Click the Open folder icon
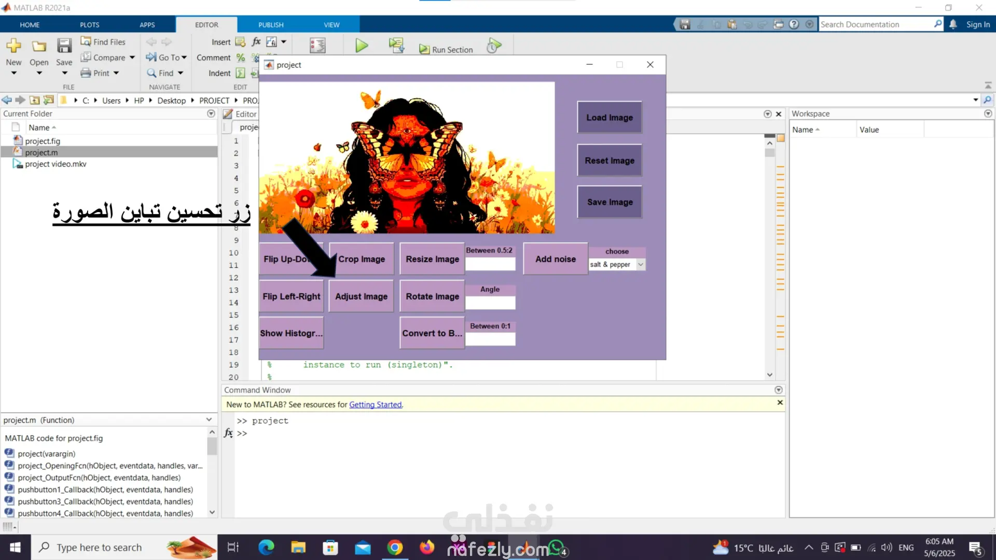 pyautogui.click(x=39, y=46)
